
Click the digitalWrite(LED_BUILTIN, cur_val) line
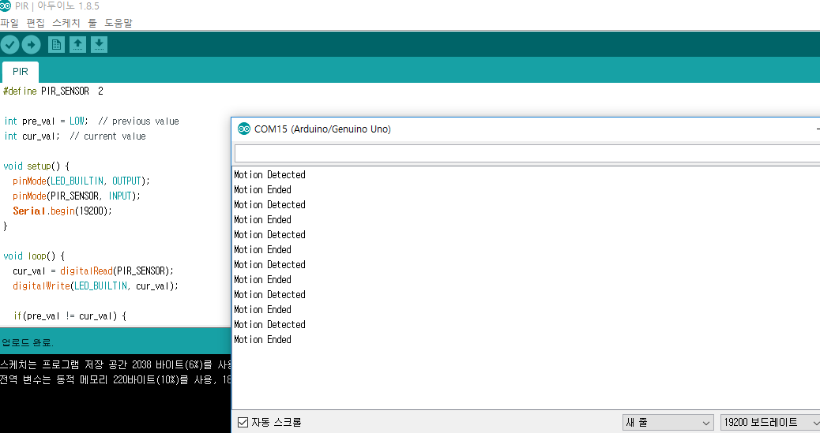(95, 286)
